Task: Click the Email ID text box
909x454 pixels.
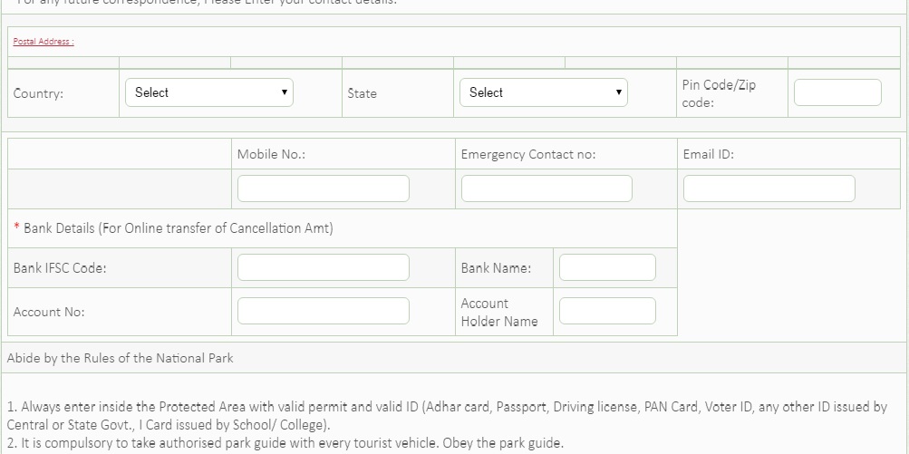Action: [769, 188]
